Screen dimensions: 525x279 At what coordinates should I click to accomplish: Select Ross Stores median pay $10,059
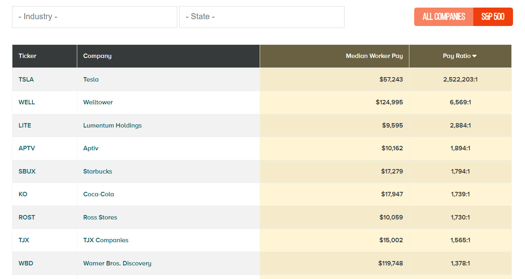click(391, 217)
